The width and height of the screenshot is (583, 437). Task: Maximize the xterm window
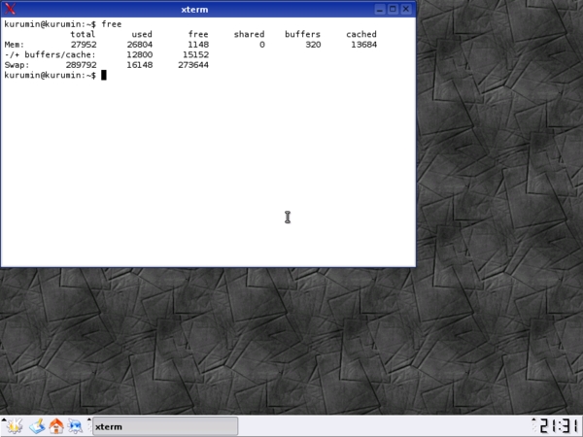[393, 9]
